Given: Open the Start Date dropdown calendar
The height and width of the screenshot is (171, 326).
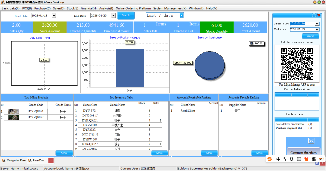Looking at the screenshot, I should click(x=54, y=16).
